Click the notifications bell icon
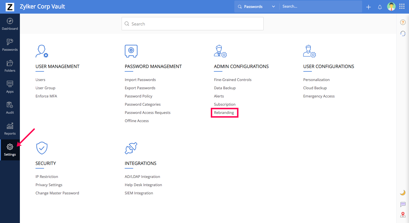Screen dimensions: 409x223 tap(380, 7)
